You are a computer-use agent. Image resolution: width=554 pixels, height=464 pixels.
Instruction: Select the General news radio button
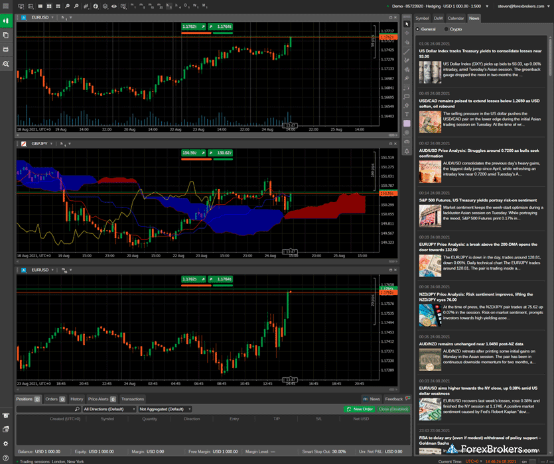pos(417,29)
